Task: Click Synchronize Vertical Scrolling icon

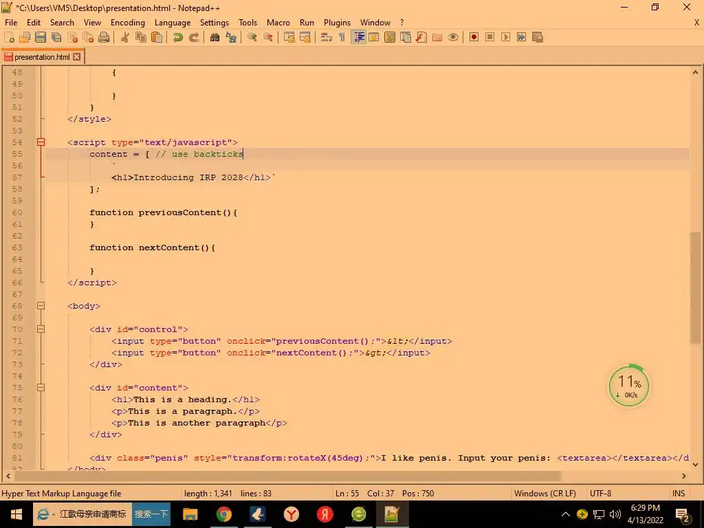Action: pyautogui.click(x=289, y=37)
